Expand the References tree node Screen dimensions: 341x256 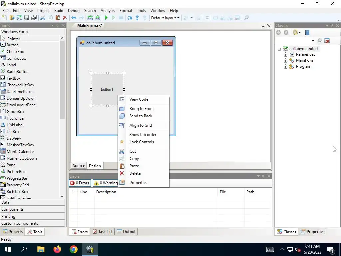(x=285, y=55)
